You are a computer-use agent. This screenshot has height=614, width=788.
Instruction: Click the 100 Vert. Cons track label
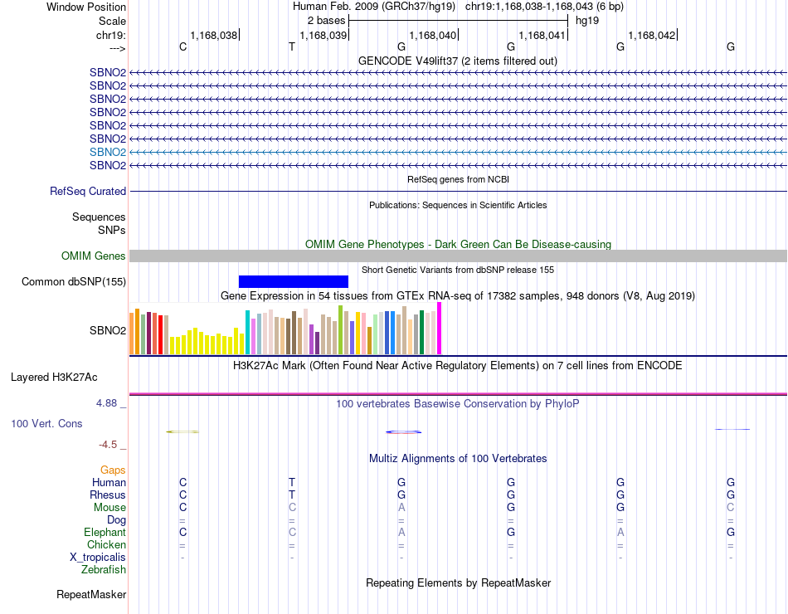point(46,423)
